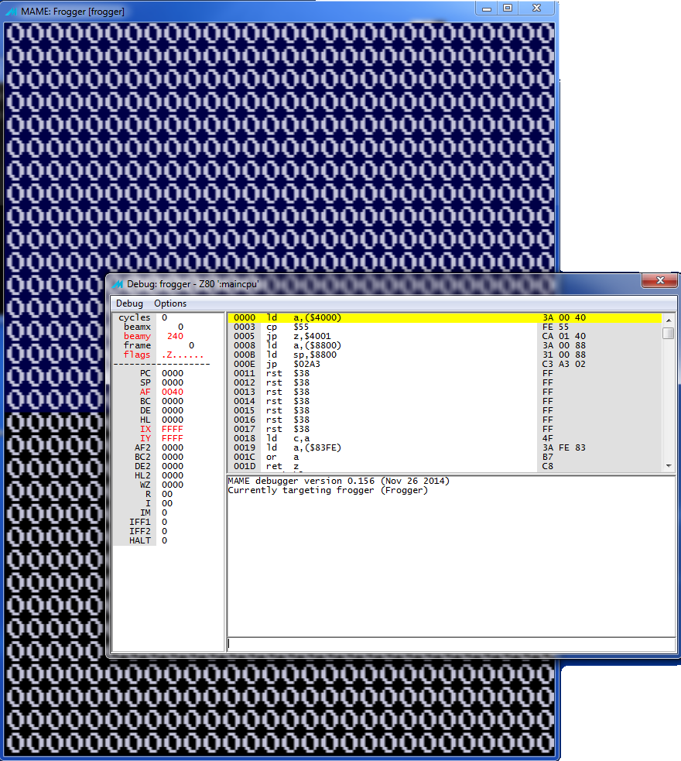Click the 'MAME: Frogger [frogger]' window title
This screenshot has height=761, width=681.
pos(73,12)
